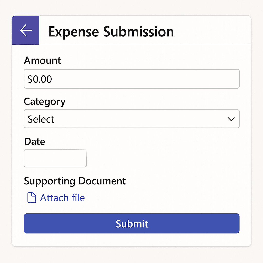Click the back arrow icon
Image resolution: width=263 pixels, height=263 pixels.
pos(26,31)
